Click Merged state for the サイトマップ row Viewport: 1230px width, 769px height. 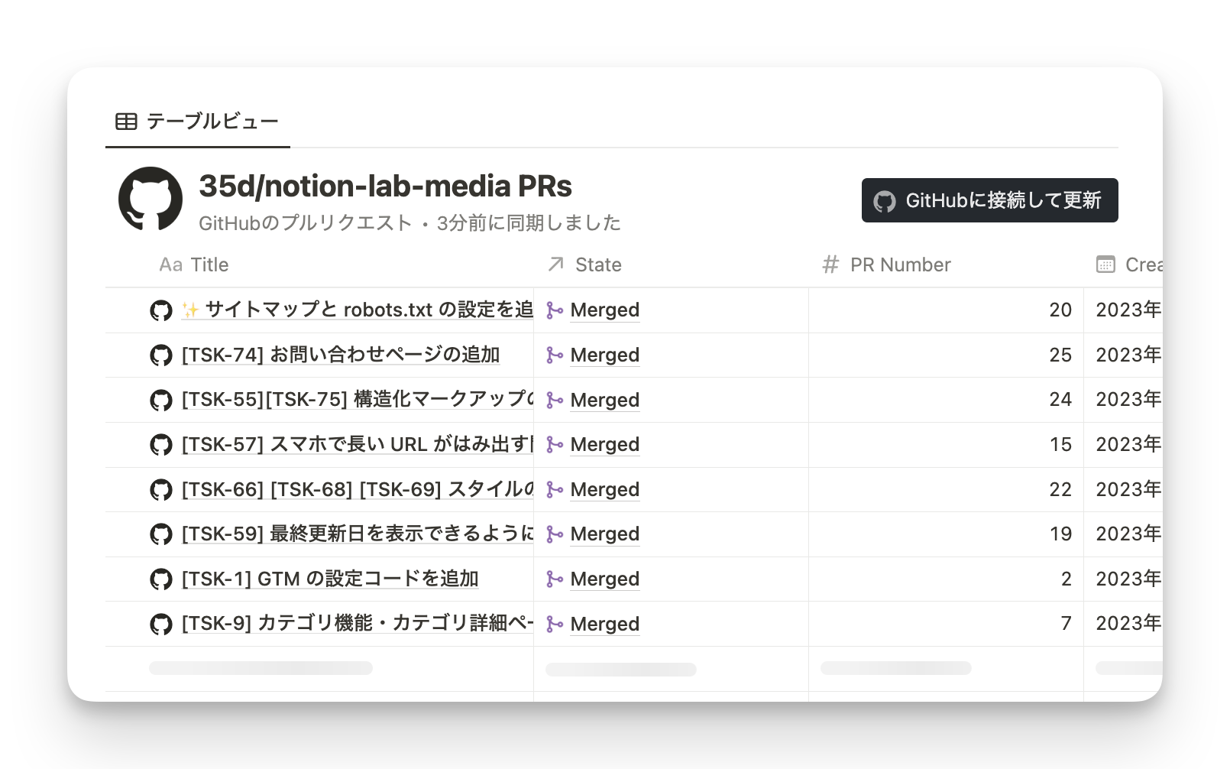pyautogui.click(x=605, y=310)
